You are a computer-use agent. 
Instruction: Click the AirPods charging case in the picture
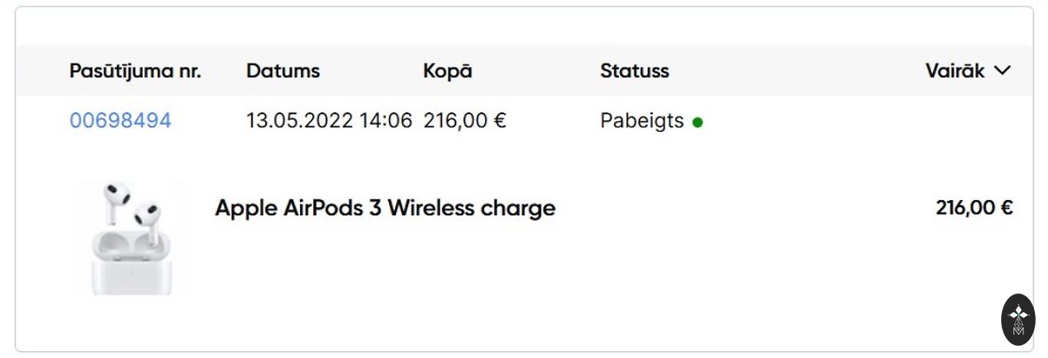[x=130, y=264]
